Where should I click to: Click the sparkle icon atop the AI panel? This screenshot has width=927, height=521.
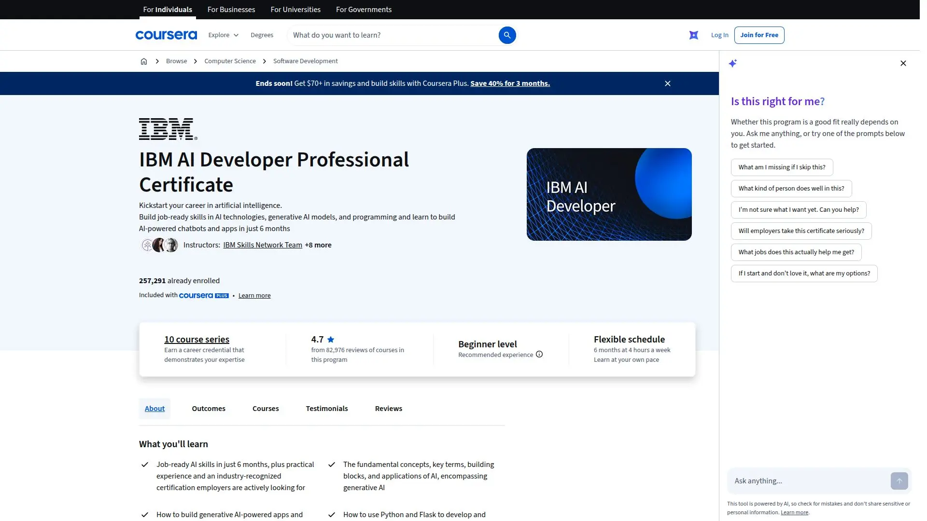tap(733, 63)
